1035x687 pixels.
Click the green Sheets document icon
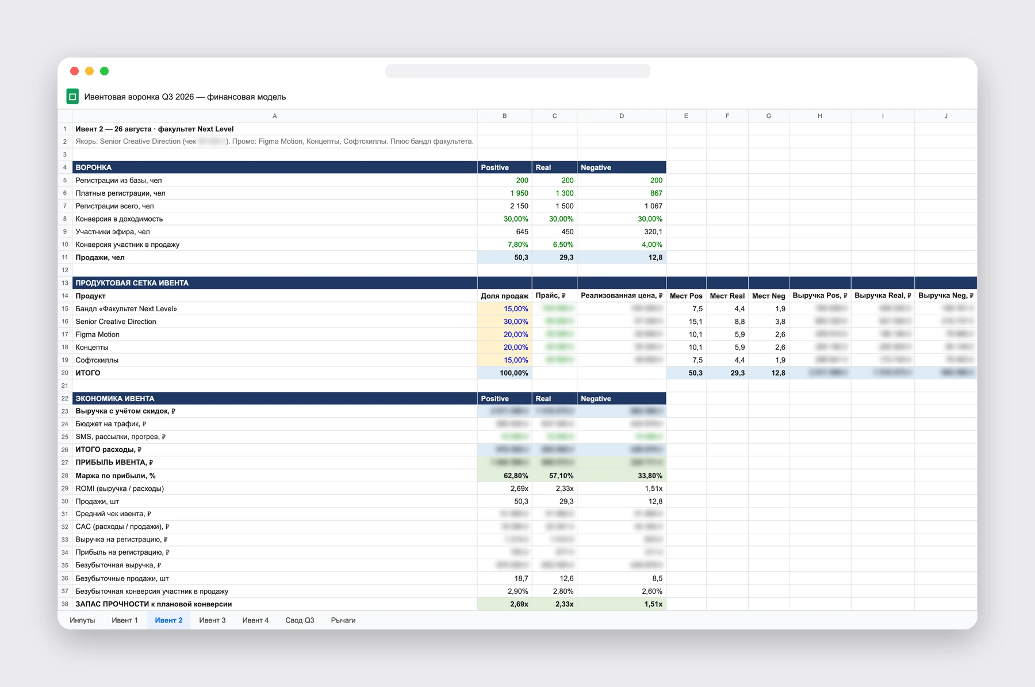(x=72, y=97)
